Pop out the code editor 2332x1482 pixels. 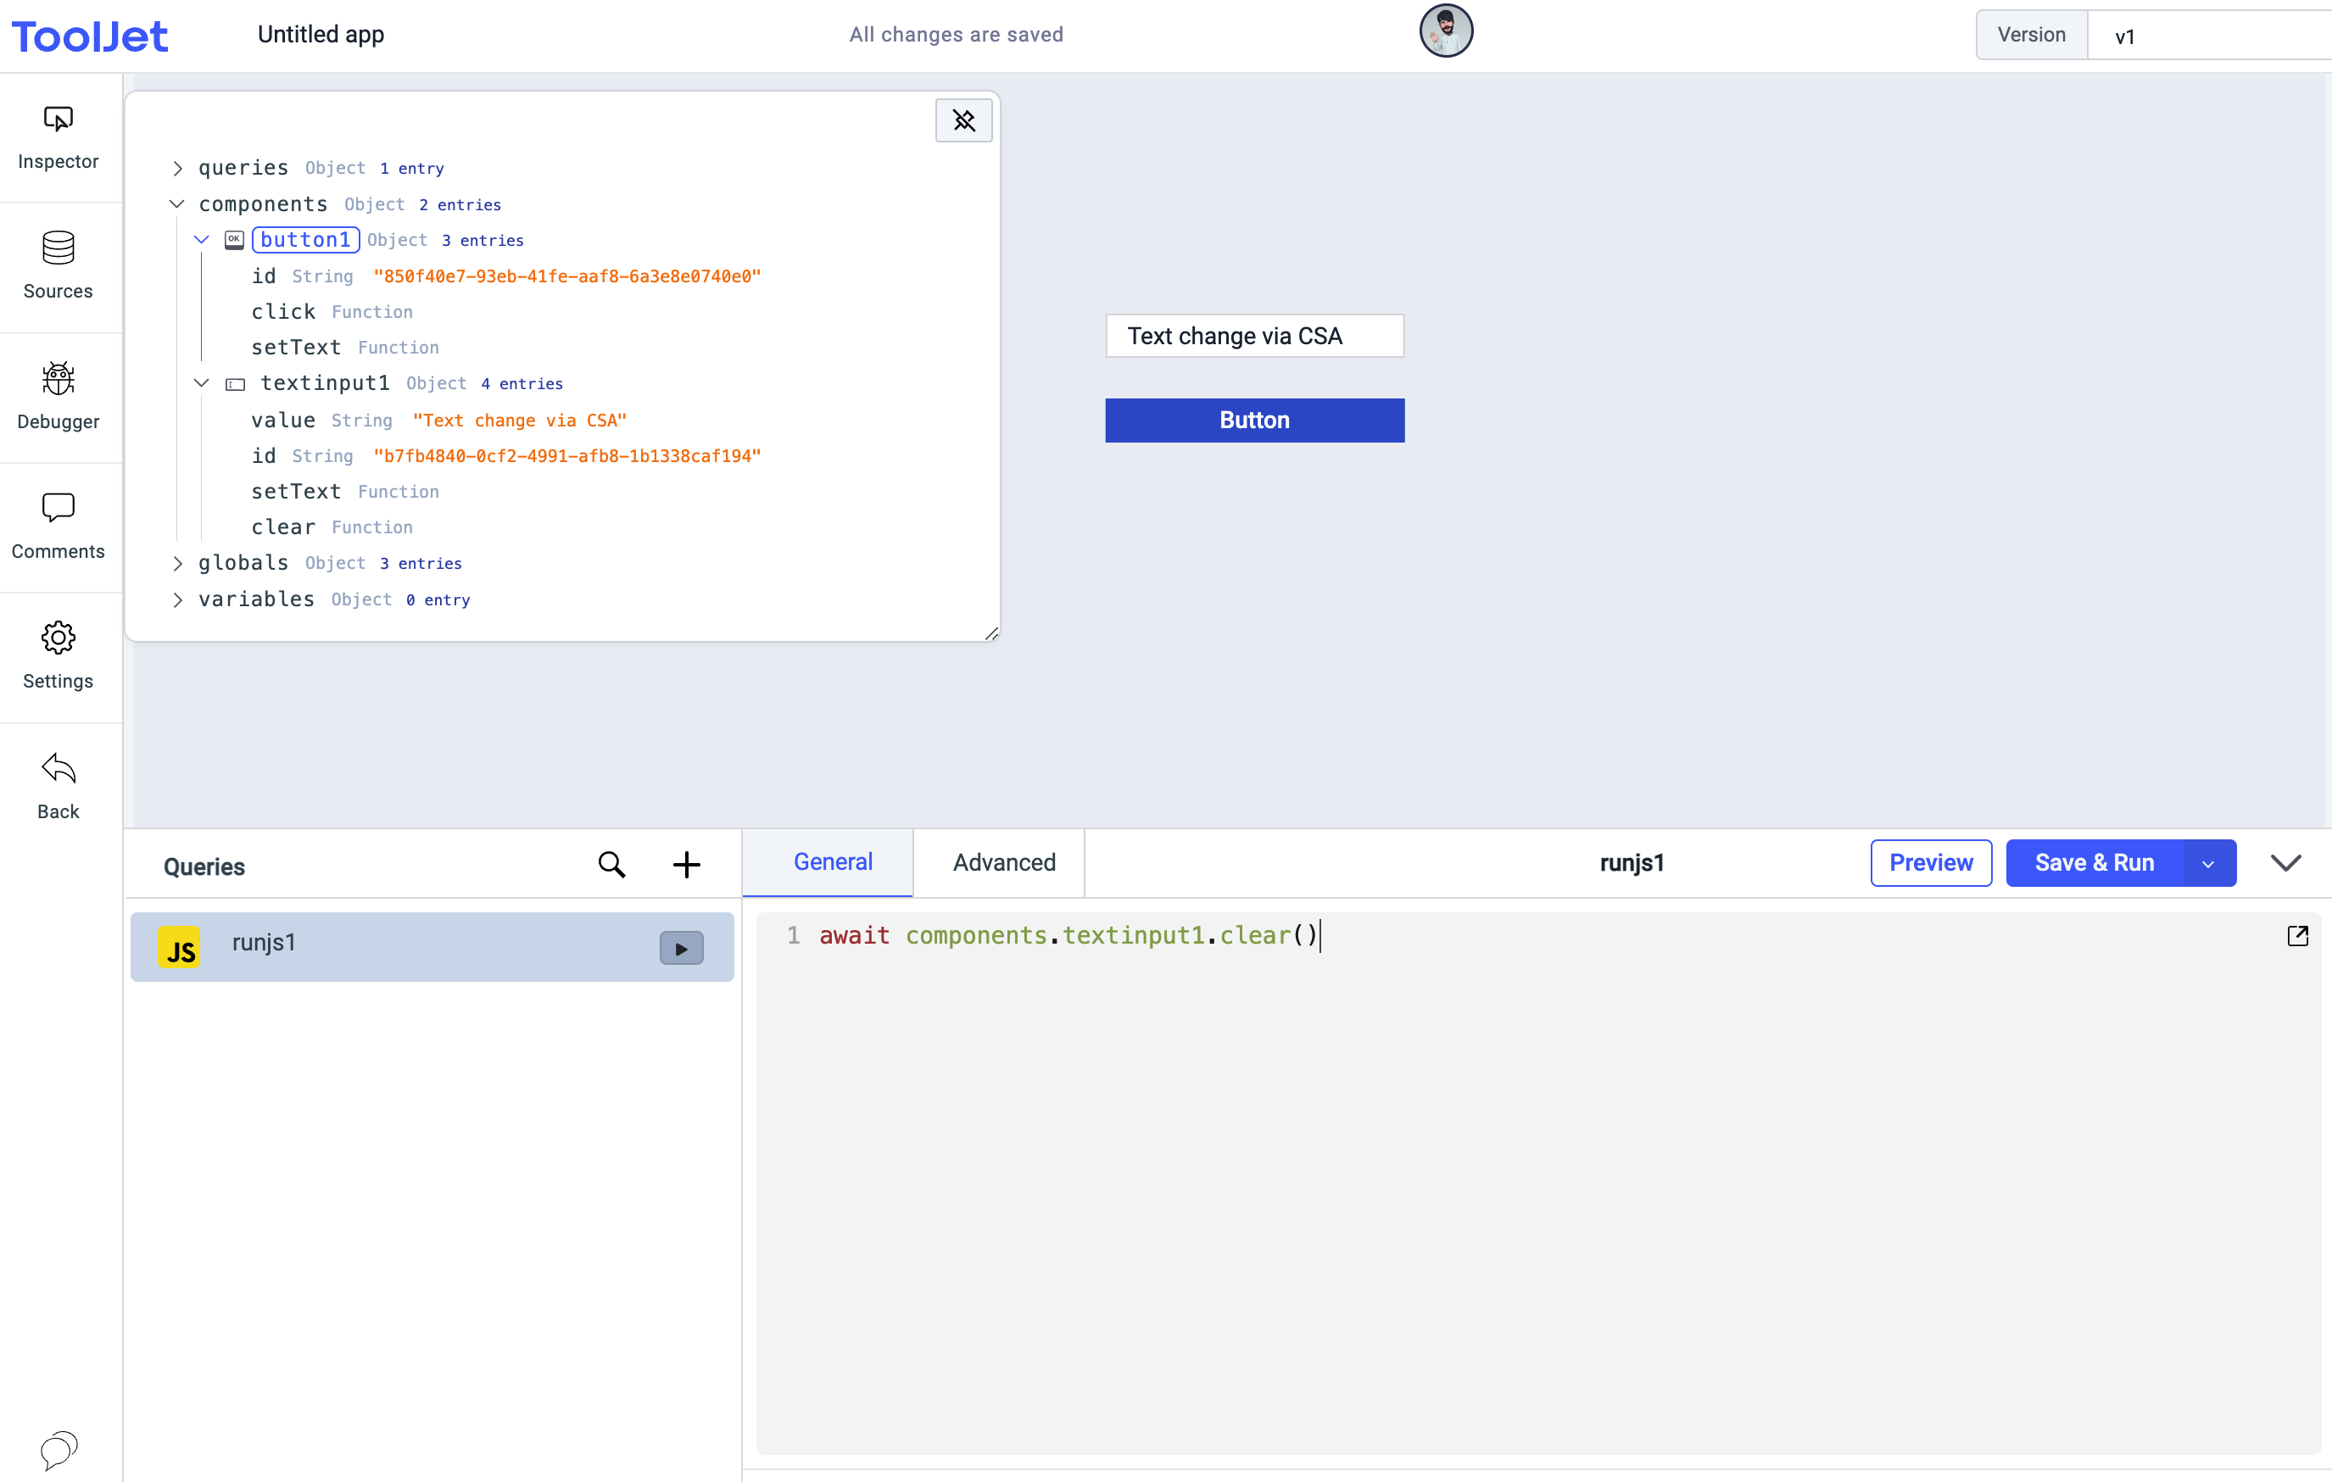[x=2296, y=935]
